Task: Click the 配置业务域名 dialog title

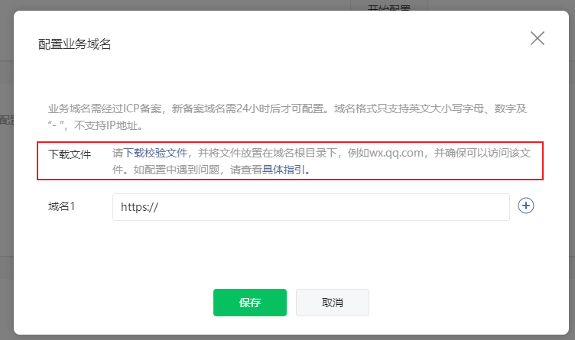Action: click(x=75, y=44)
